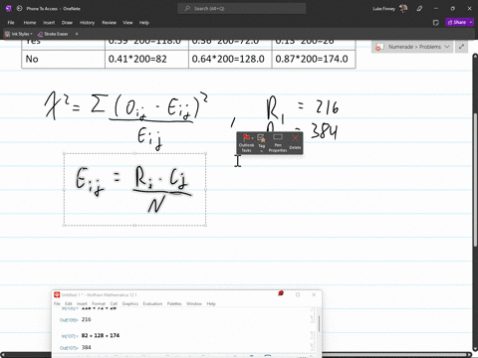Click the Mathematica output value 216
Image resolution: width=478 pixels, height=358 pixels.
click(87, 319)
